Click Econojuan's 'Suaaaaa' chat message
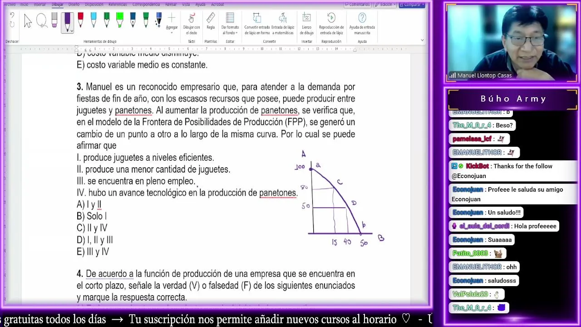Screen dimensions: 581x327 click(482, 240)
